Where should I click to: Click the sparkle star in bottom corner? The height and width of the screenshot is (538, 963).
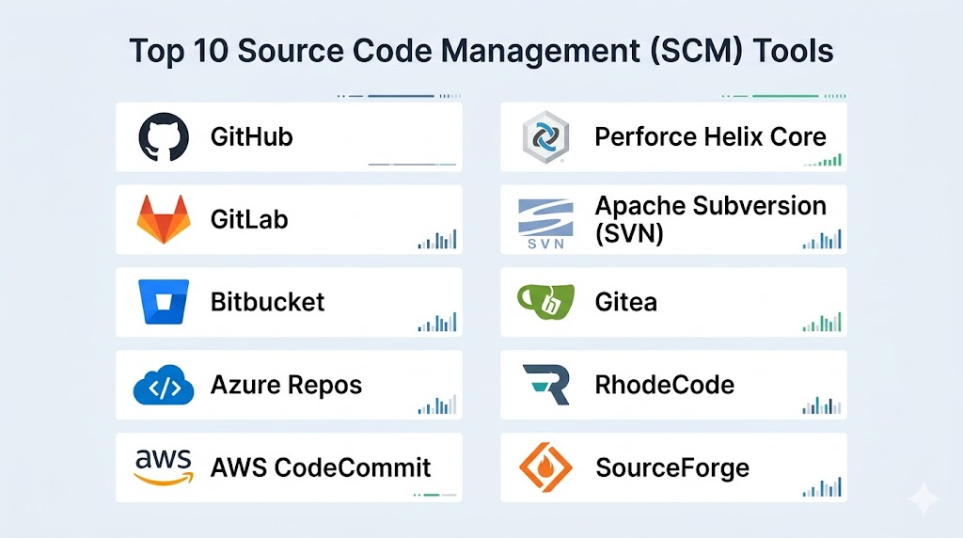924,498
